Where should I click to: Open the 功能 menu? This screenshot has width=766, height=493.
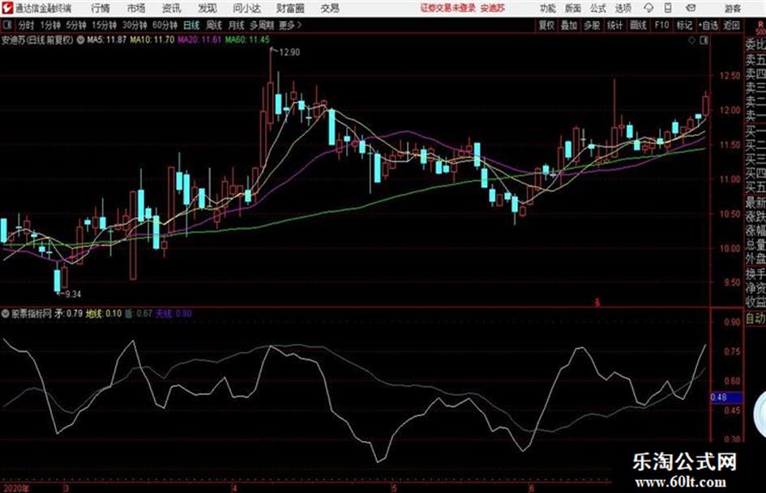coord(548,8)
